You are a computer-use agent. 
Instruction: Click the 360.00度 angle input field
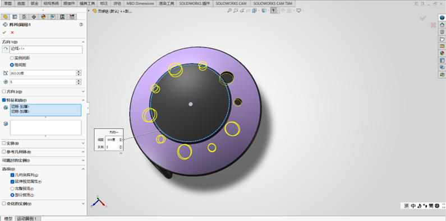(43, 73)
